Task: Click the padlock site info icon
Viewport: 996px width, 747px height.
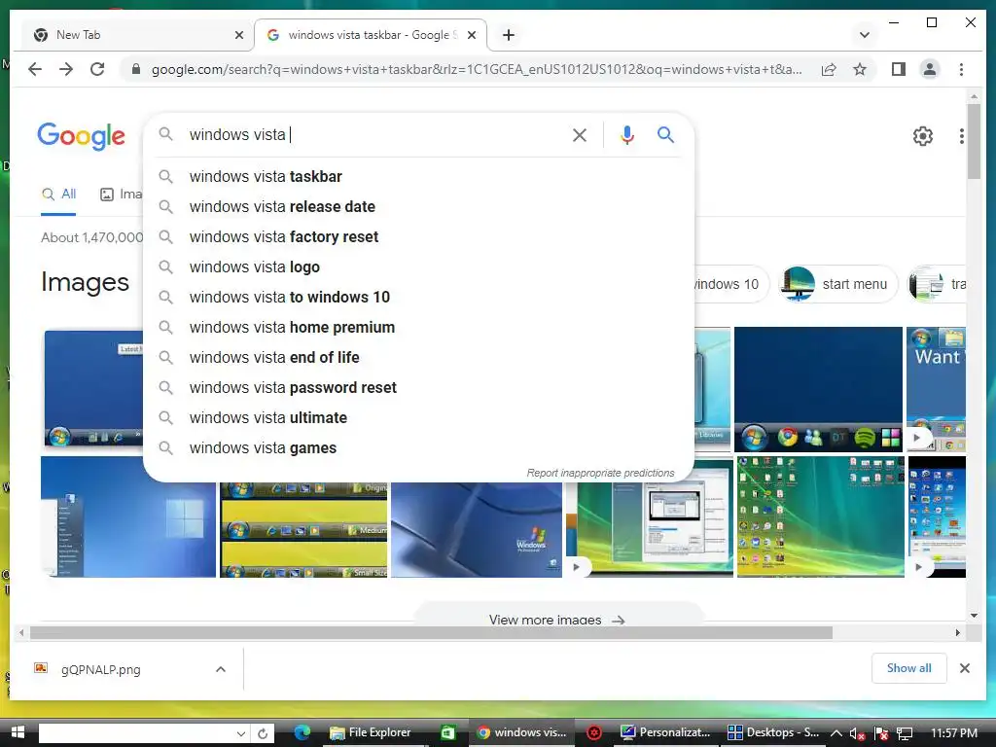Action: point(135,69)
